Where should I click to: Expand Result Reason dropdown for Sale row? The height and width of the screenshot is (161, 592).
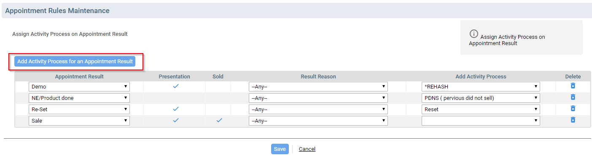point(318,121)
